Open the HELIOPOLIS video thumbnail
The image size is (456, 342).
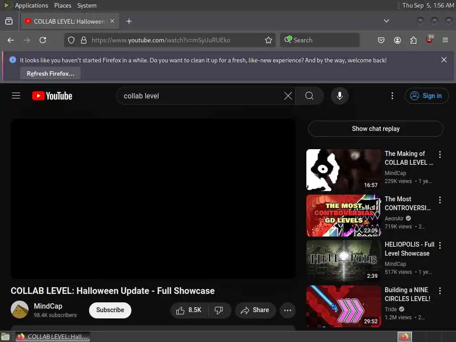[343, 261]
